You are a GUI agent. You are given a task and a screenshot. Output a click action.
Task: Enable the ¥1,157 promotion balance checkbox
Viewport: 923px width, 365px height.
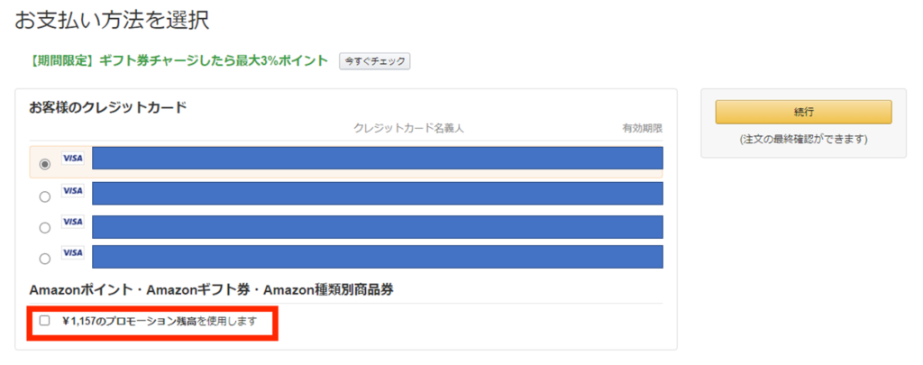tap(45, 321)
